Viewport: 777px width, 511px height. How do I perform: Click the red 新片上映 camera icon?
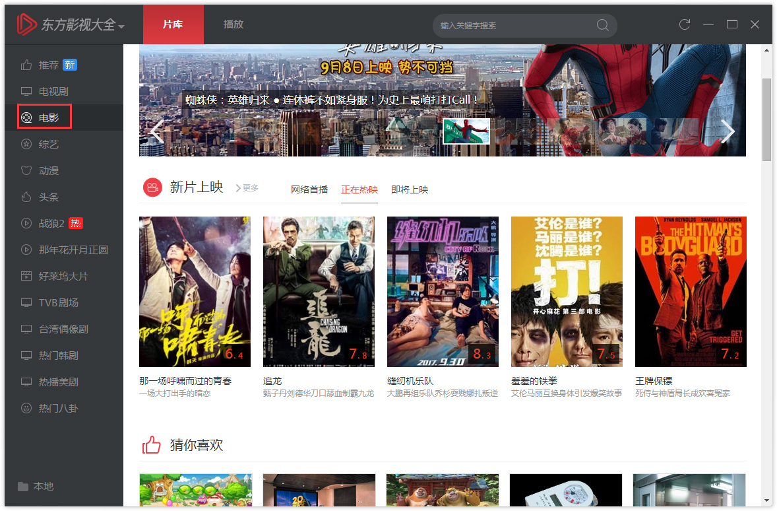coord(152,187)
